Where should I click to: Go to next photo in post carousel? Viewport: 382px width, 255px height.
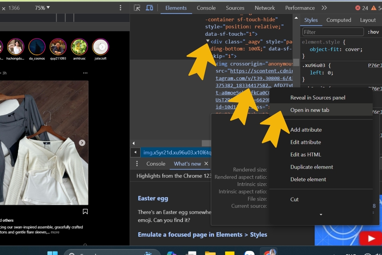(82, 143)
